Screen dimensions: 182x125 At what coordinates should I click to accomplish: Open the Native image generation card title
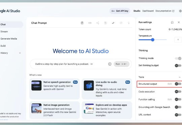(x=56, y=105)
